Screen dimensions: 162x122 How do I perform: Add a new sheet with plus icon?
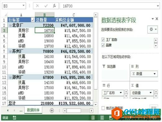(x=52, y=111)
